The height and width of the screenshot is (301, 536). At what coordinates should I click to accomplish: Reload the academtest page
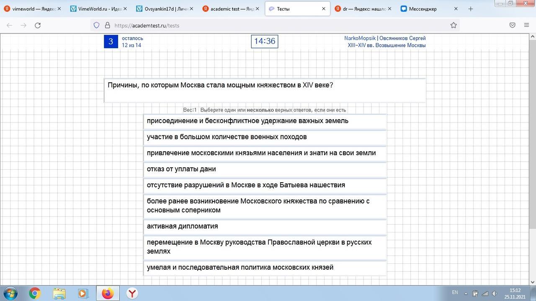38,25
